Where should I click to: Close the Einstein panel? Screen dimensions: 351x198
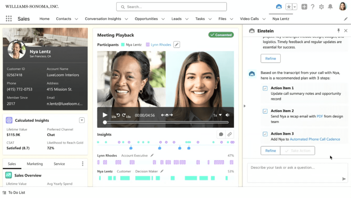346,31
